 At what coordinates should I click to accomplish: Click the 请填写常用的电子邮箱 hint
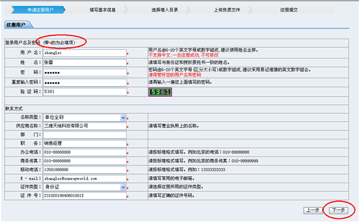coord(172,178)
